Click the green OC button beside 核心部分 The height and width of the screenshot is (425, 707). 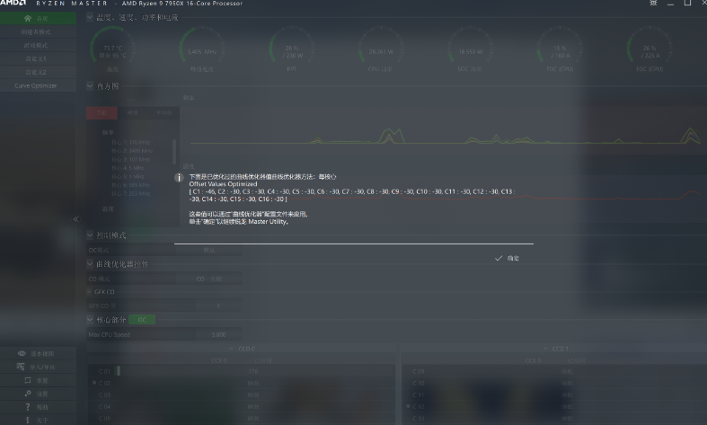pos(142,320)
